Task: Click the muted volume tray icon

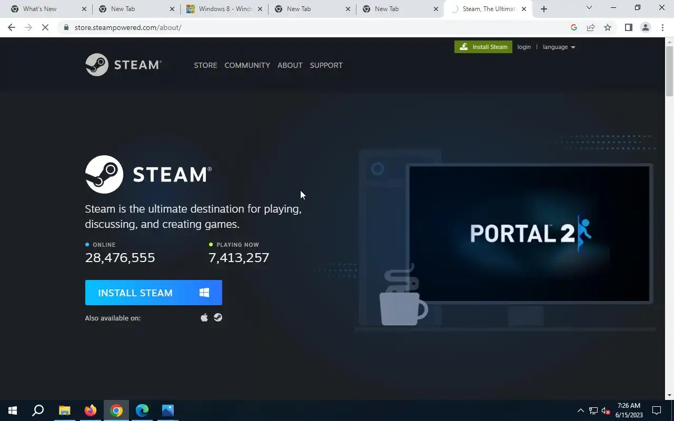Action: tap(606, 410)
